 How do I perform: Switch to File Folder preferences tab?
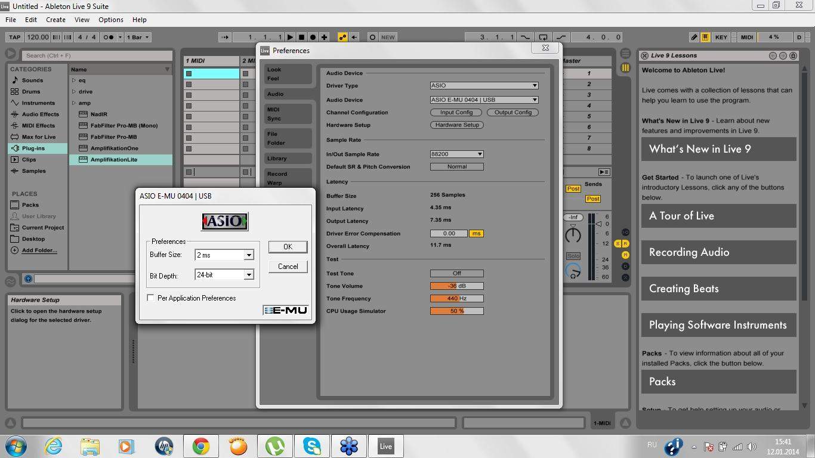[x=288, y=138]
